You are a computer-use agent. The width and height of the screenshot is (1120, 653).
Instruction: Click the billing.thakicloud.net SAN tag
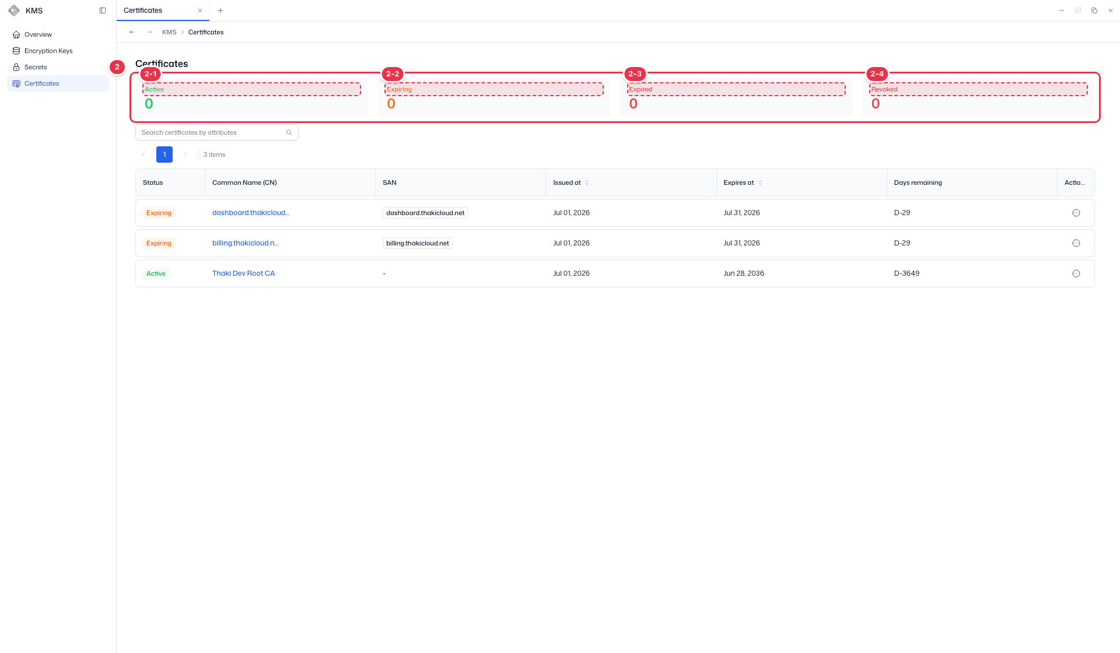(x=418, y=243)
